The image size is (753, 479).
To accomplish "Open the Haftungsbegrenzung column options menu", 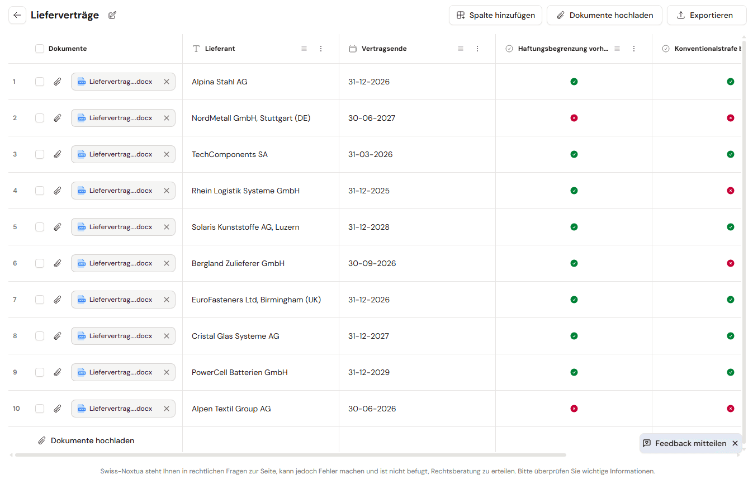I will coord(634,49).
